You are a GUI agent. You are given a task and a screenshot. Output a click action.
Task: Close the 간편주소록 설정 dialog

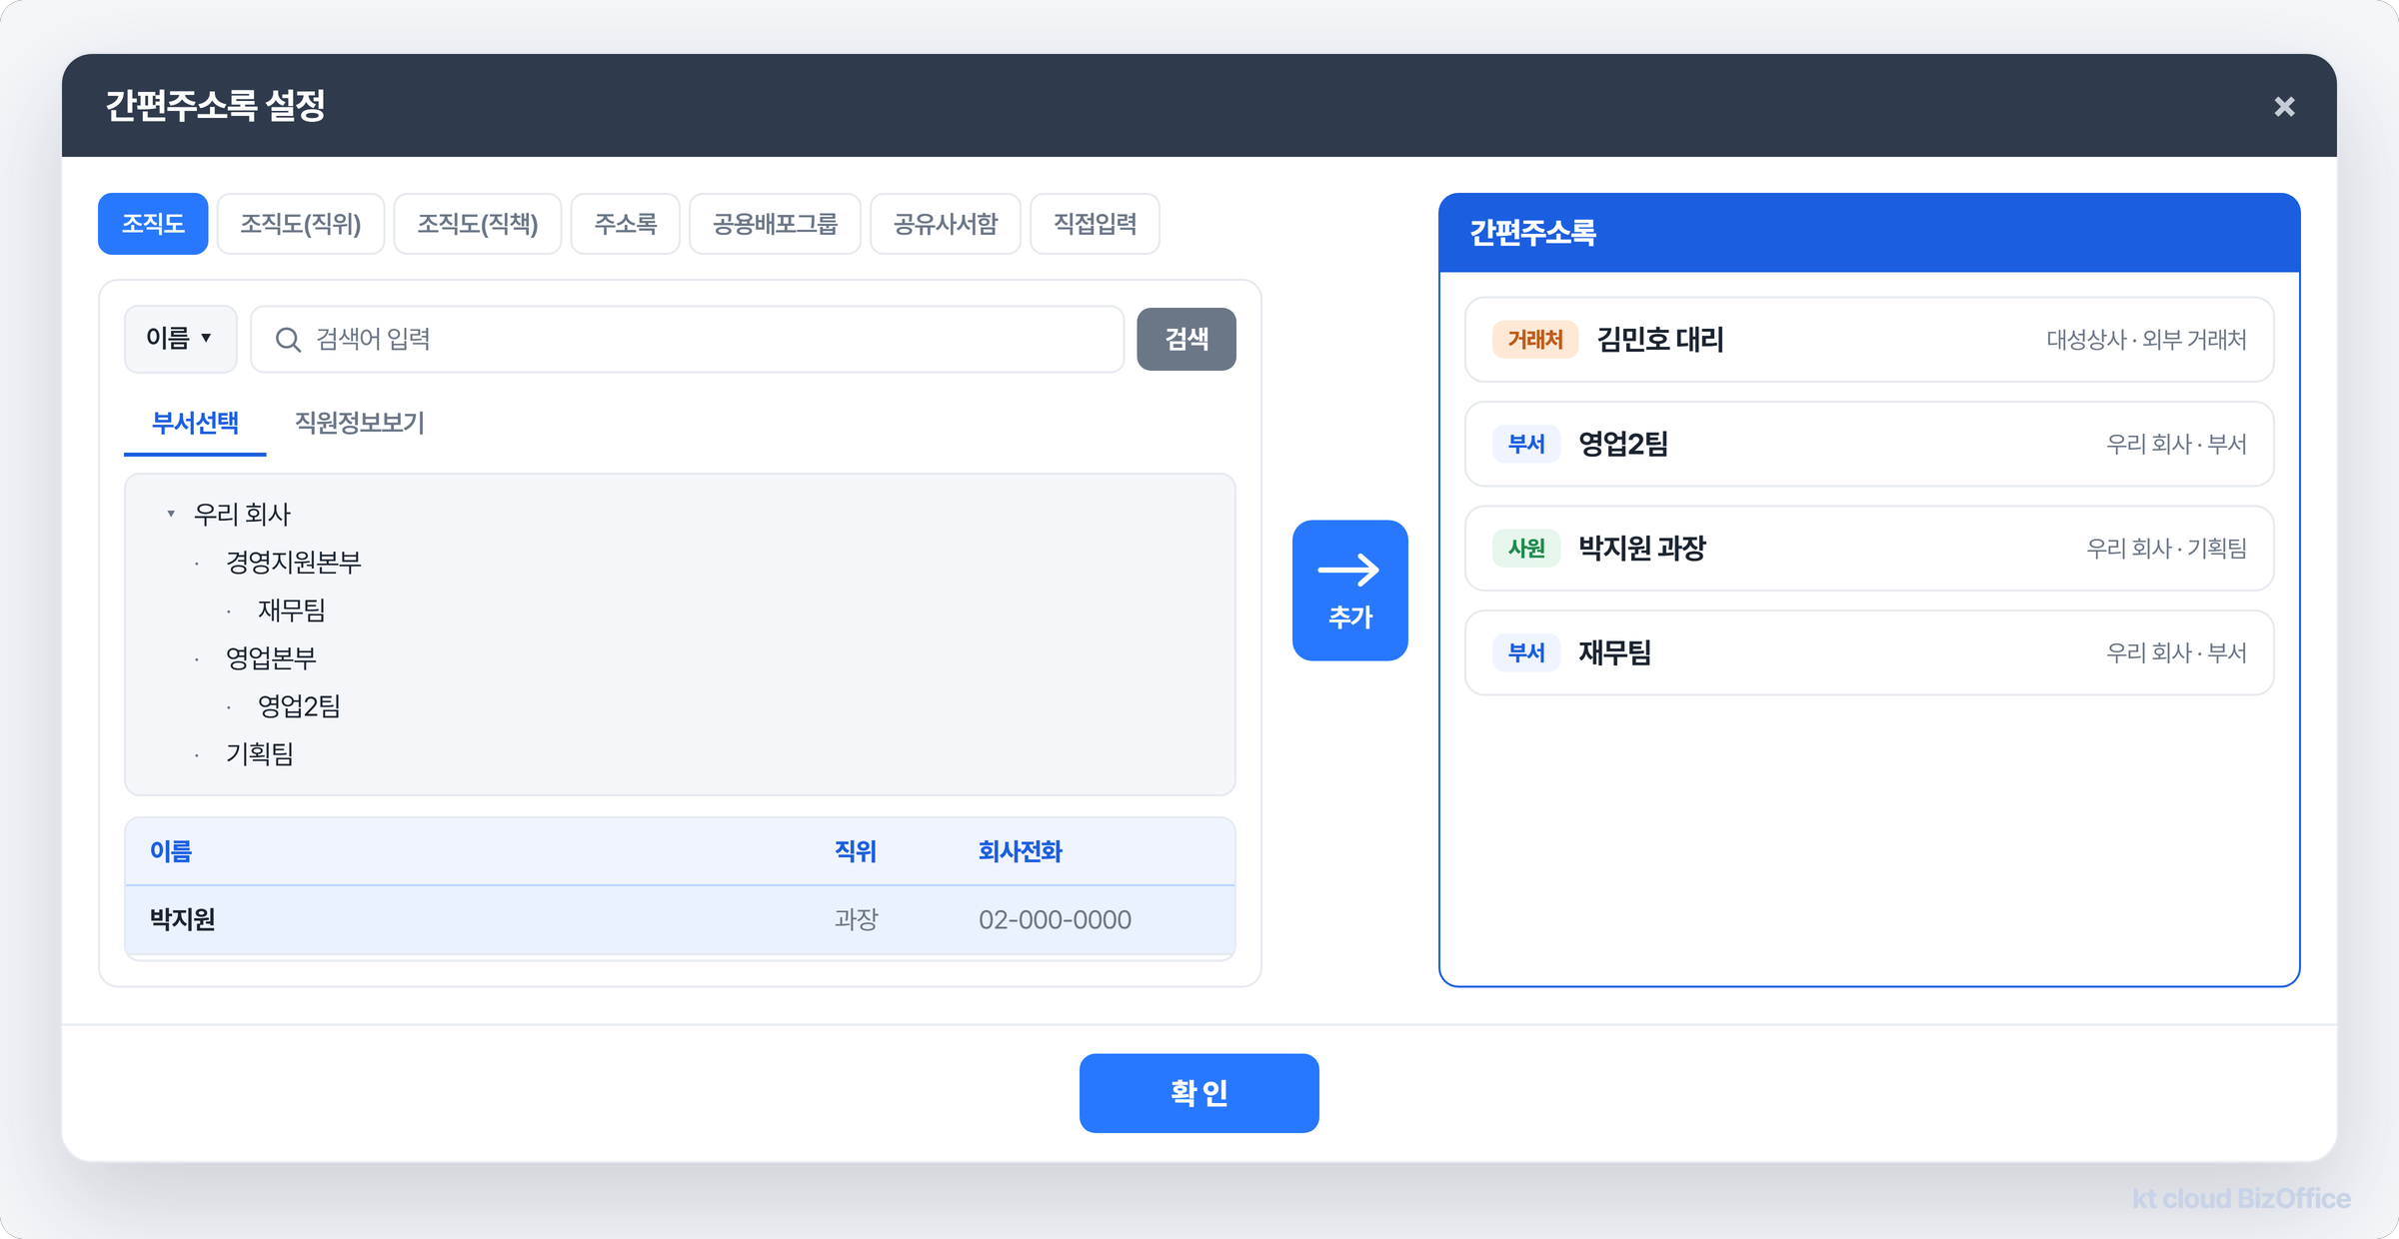2284,106
